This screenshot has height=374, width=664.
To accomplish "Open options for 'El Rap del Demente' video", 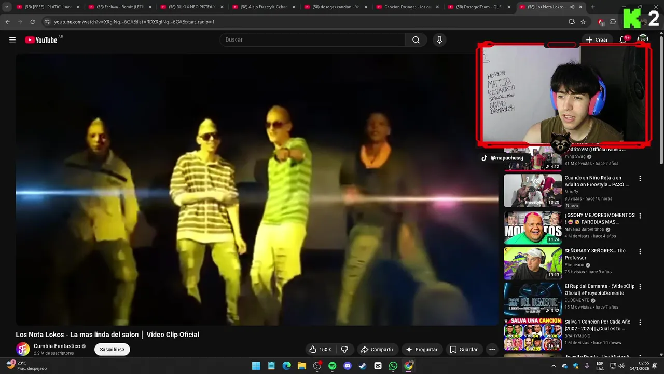I will [640, 287].
